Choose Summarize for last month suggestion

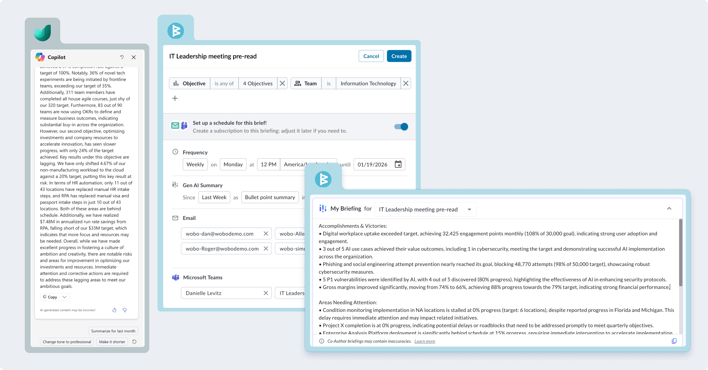point(113,331)
